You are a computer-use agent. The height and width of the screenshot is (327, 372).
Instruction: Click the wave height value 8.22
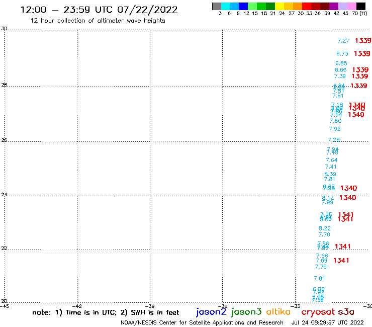tap(325, 228)
